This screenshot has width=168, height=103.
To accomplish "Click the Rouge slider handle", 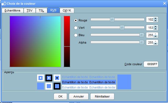I will 112,20.
